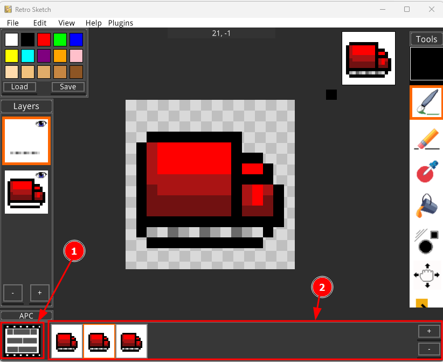Pick the white color swatch

click(11, 39)
